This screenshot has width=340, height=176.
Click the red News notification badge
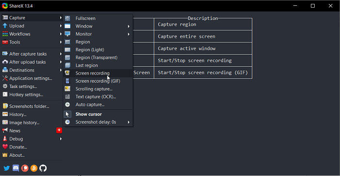coord(59,130)
